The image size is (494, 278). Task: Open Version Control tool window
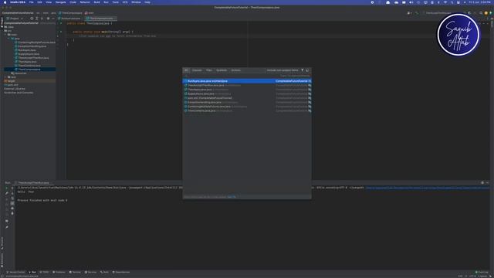point(15,272)
